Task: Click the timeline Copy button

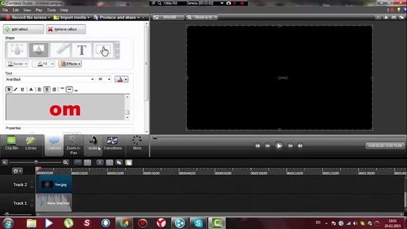Action: click(119, 163)
